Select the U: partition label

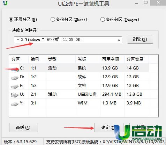coord(22,94)
